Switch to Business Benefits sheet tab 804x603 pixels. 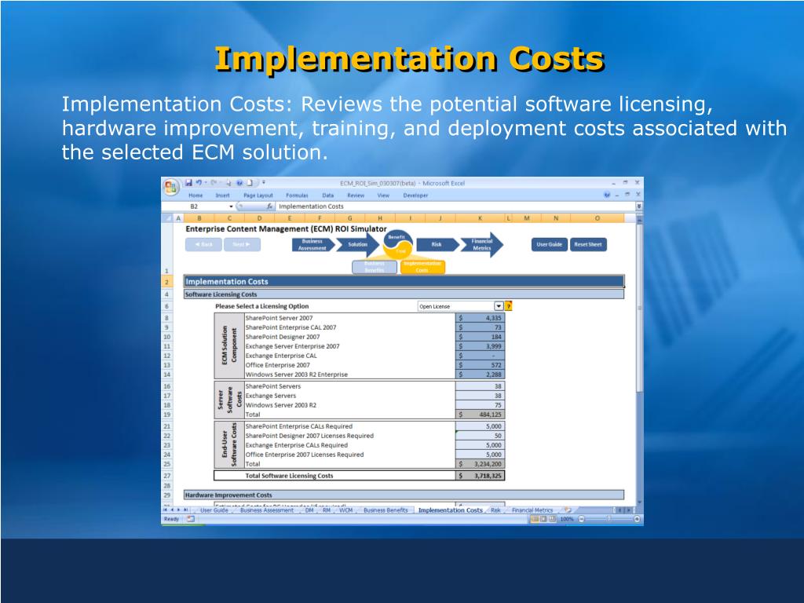pos(386,510)
